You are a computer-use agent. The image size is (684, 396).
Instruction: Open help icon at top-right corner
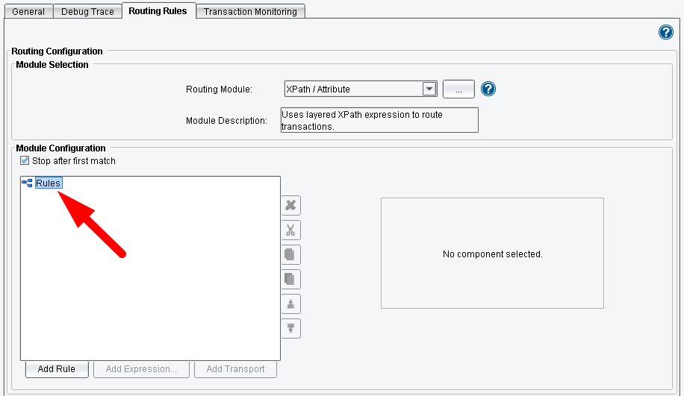(665, 32)
